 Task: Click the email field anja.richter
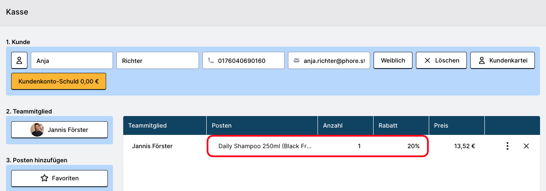[x=334, y=60]
